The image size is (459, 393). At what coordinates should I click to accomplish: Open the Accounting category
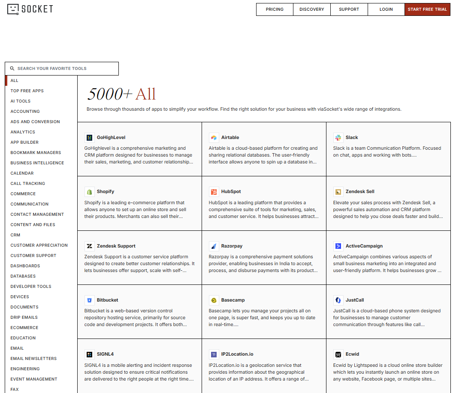point(41,111)
